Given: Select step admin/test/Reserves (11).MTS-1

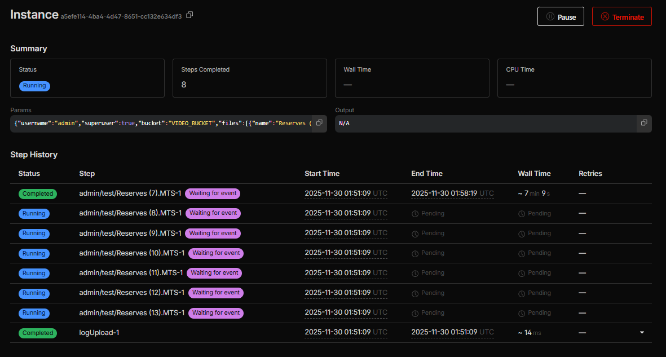Looking at the screenshot, I should [x=131, y=273].
